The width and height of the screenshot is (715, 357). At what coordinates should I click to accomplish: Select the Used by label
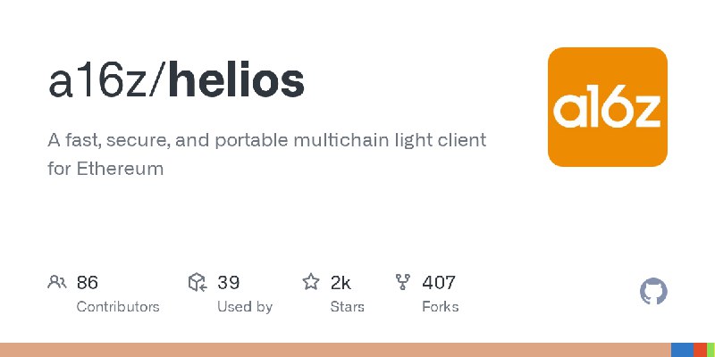pos(245,306)
